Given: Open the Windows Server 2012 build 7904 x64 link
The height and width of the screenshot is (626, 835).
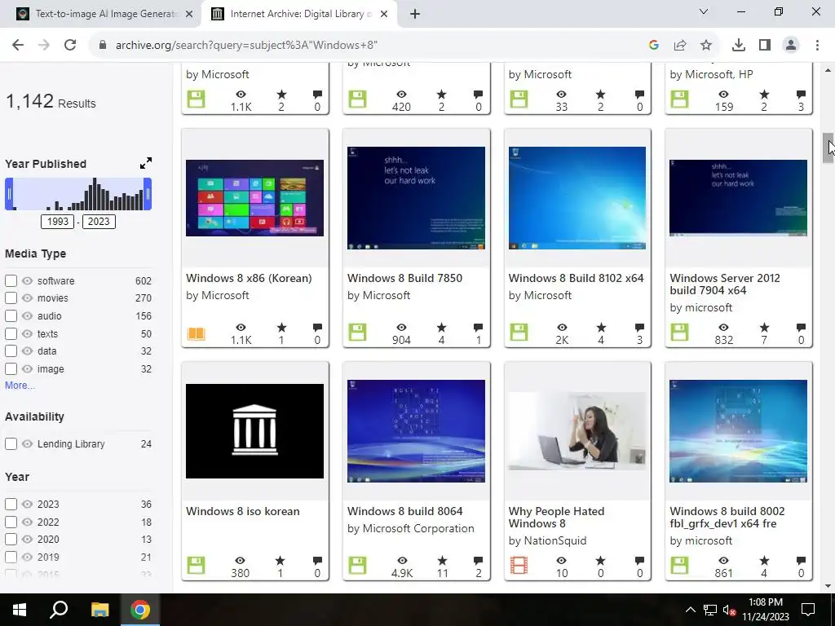Looking at the screenshot, I should (x=725, y=284).
